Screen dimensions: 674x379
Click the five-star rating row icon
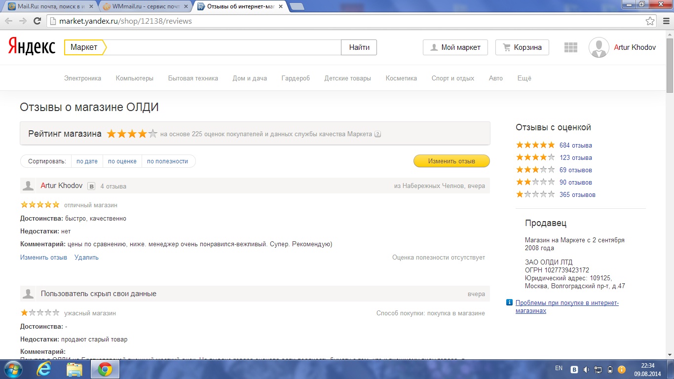pos(535,145)
